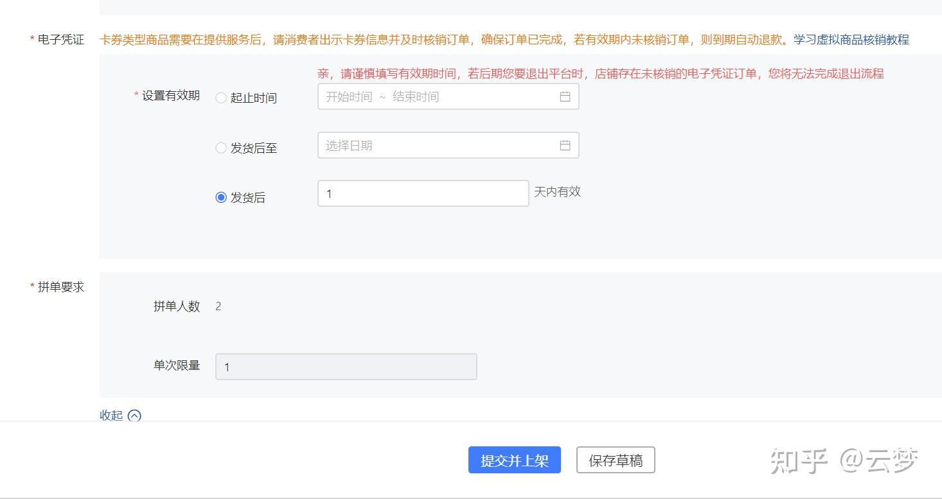
Task: Click the 拼单人数 value 2
Action: pos(218,306)
